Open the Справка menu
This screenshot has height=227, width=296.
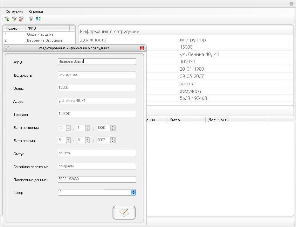36,11
